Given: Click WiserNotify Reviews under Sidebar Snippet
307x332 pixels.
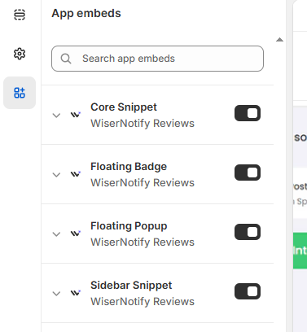Looking at the screenshot, I should (143, 302).
